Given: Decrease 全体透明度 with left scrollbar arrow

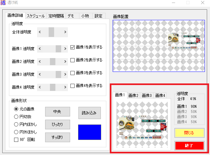Looking at the screenshot, I should tap(40, 32).
